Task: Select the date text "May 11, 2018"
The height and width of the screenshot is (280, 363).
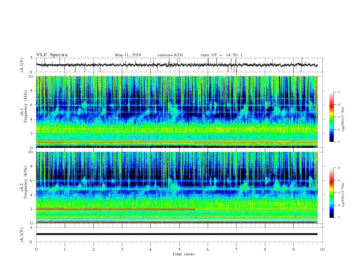Action: coord(128,55)
